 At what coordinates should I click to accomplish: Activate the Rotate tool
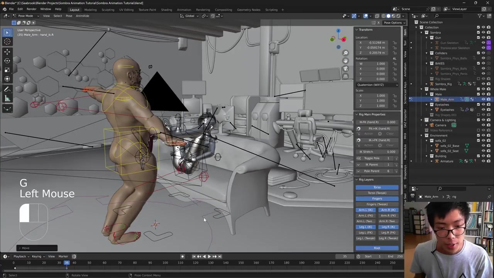[7, 61]
